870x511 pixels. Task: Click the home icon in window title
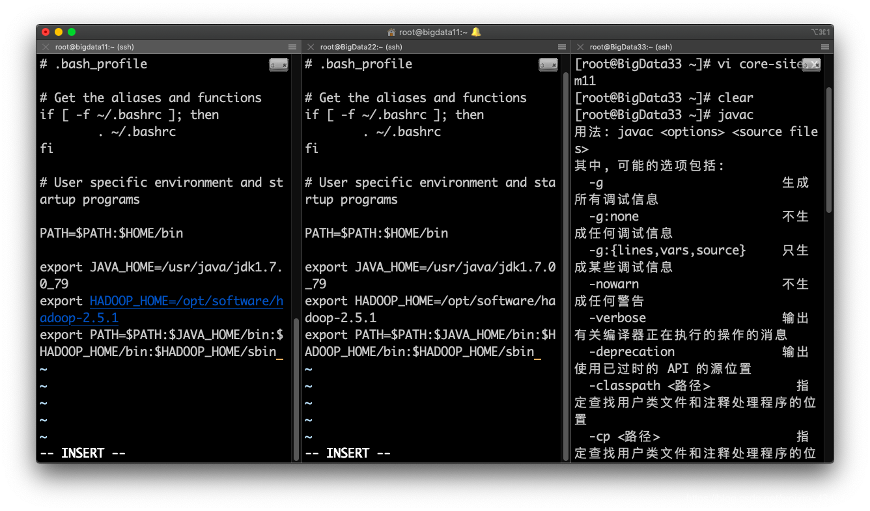pos(391,31)
